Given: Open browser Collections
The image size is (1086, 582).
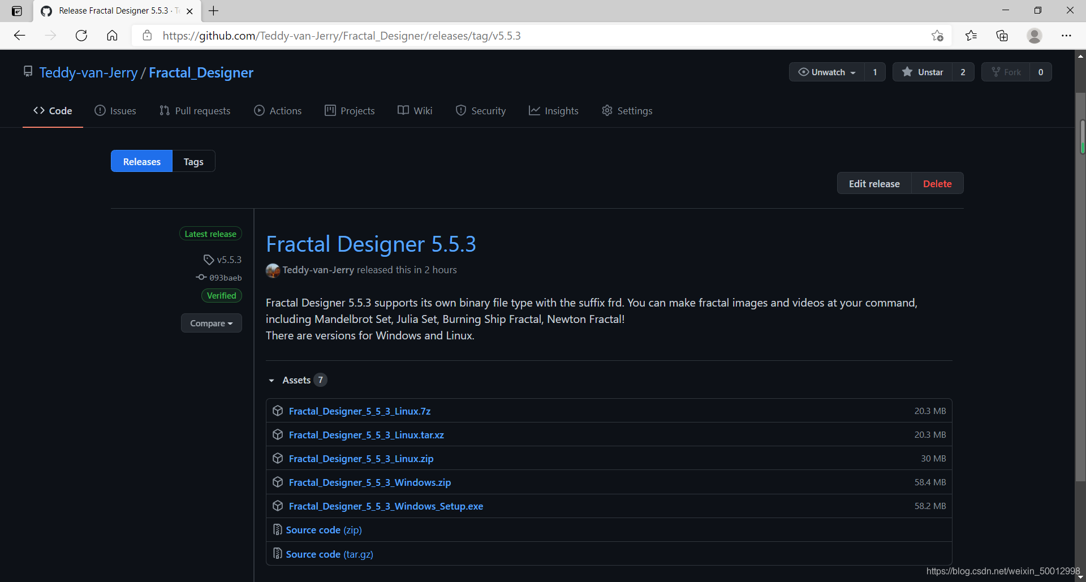Looking at the screenshot, I should tap(1002, 36).
